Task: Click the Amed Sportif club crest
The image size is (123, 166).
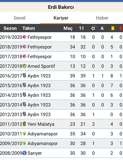Action: 25,66
